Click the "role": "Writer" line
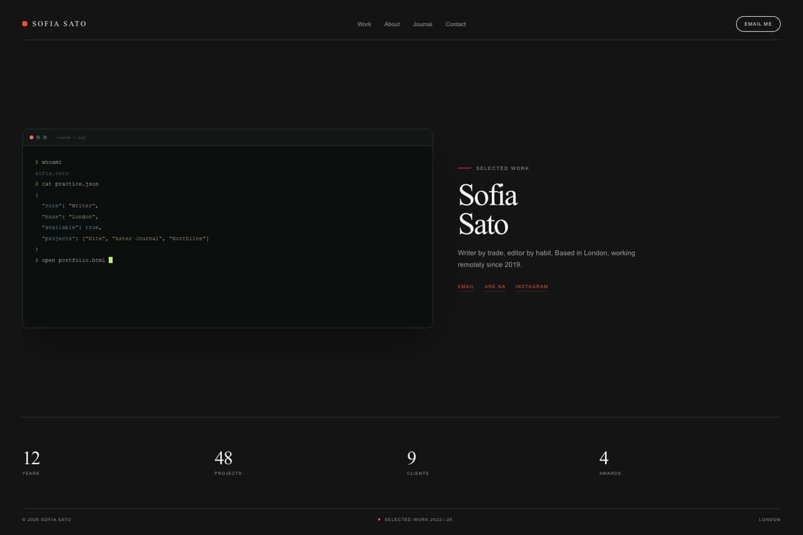Viewport: 803px width, 535px height. [x=70, y=206]
